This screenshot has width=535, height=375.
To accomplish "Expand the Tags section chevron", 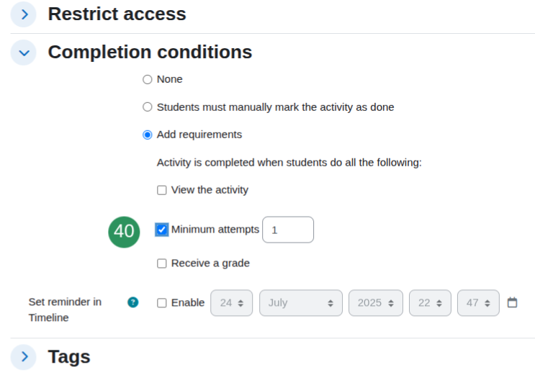I will [24, 357].
